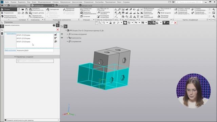Select Массив по сетке
The width and height of the screenshot is (217, 122).
[103, 9]
